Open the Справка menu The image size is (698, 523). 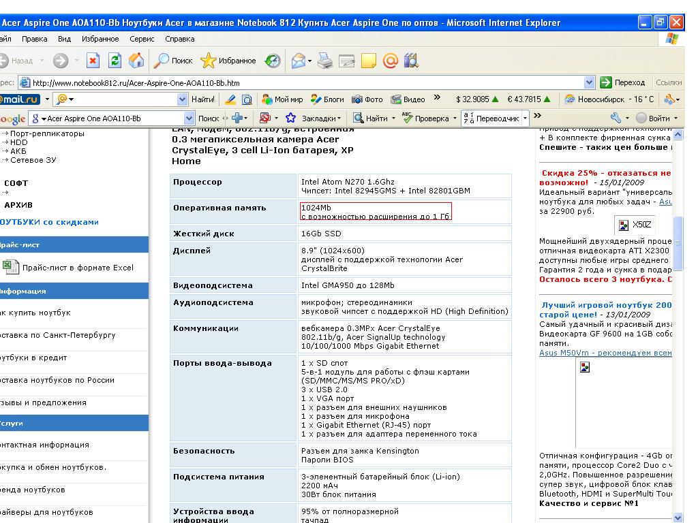point(180,39)
